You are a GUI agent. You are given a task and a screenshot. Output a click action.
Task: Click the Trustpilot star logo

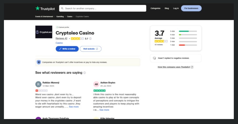(37, 8)
